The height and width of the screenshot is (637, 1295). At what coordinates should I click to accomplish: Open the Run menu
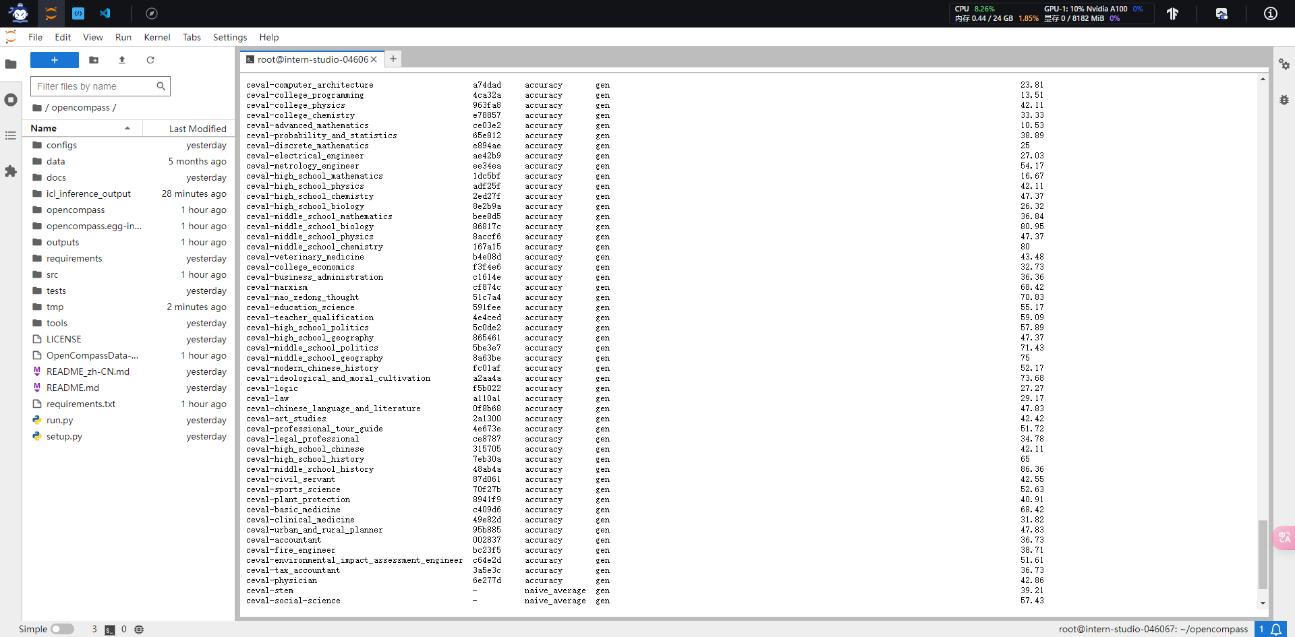click(123, 37)
